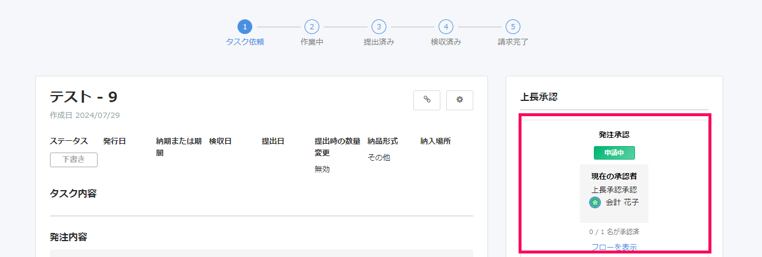Click the タスク内容 heading
Image resolution: width=762 pixels, height=257 pixels.
tap(73, 193)
